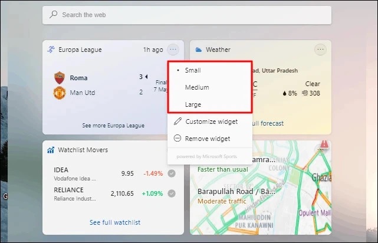Select Customize widget menu entry
Viewport: 378px width, 243px height.
click(210, 121)
